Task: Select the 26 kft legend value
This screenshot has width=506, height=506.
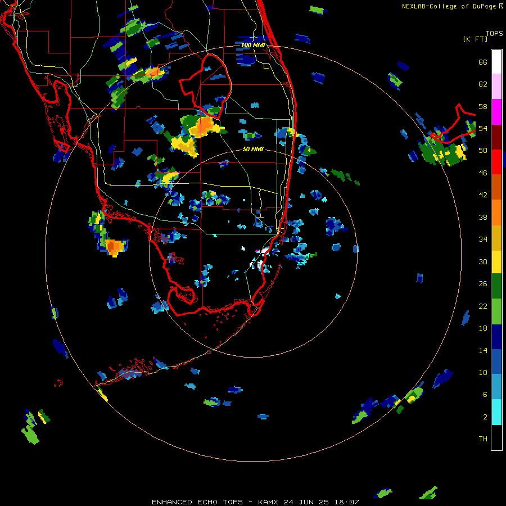Action: point(483,284)
